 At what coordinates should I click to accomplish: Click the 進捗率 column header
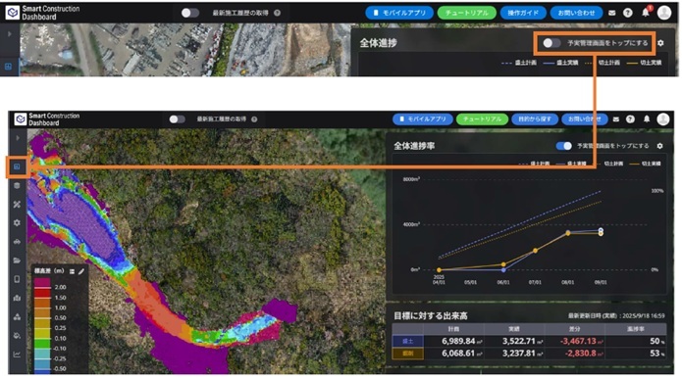coord(636,329)
